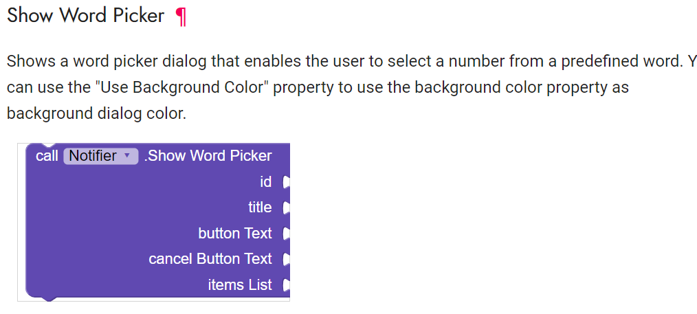Viewport: 697px width, 314px height.
Task: Click the title input socket notch
Action: (x=285, y=208)
